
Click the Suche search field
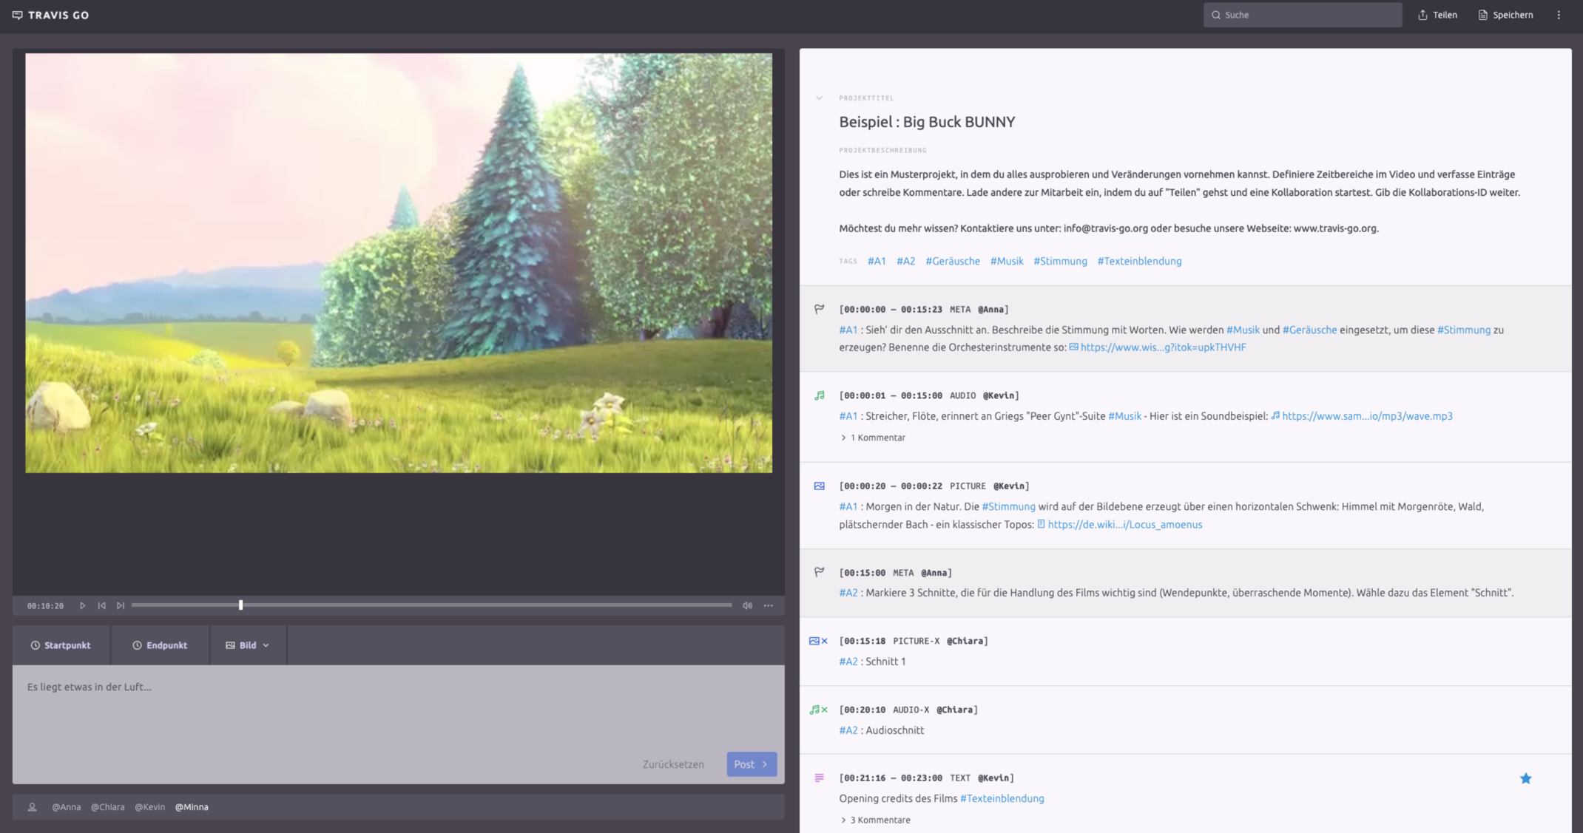pos(1302,14)
